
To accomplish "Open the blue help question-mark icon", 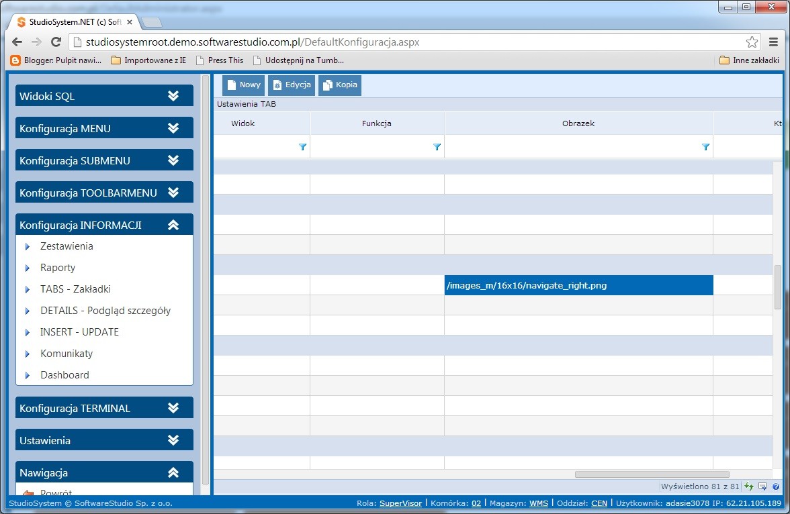I will (776, 486).
